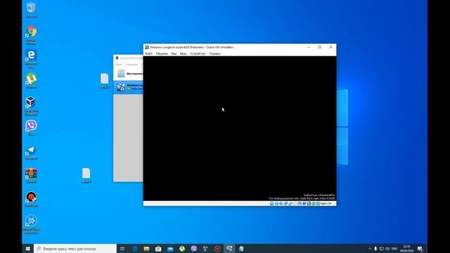Select the Windows Longhorn VM in the Manager list

128,87
